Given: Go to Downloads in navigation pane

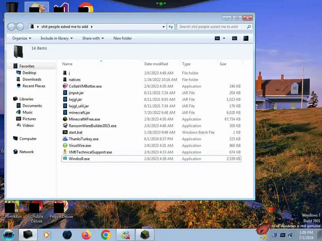Looking at the screenshot, I should tap(32, 79).
